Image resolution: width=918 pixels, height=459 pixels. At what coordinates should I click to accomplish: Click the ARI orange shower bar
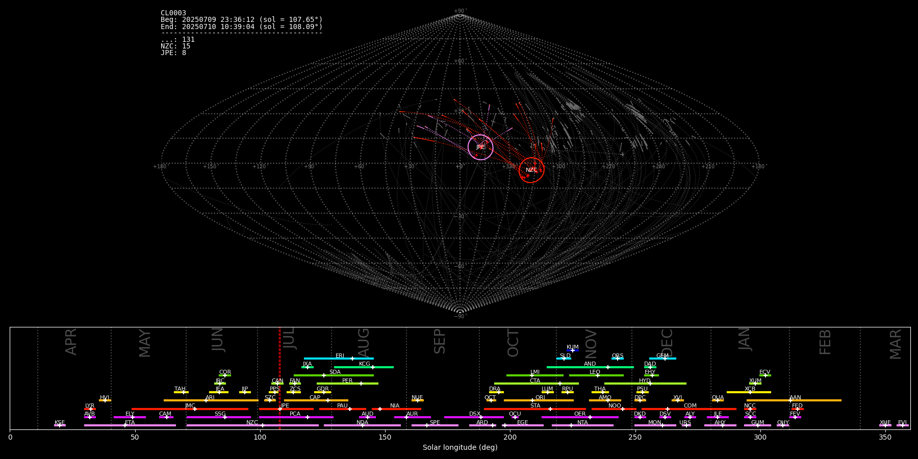[211, 400]
